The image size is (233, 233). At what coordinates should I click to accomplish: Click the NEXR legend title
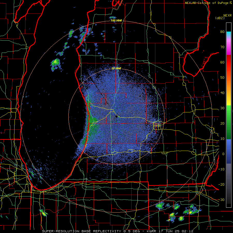coord(227,16)
